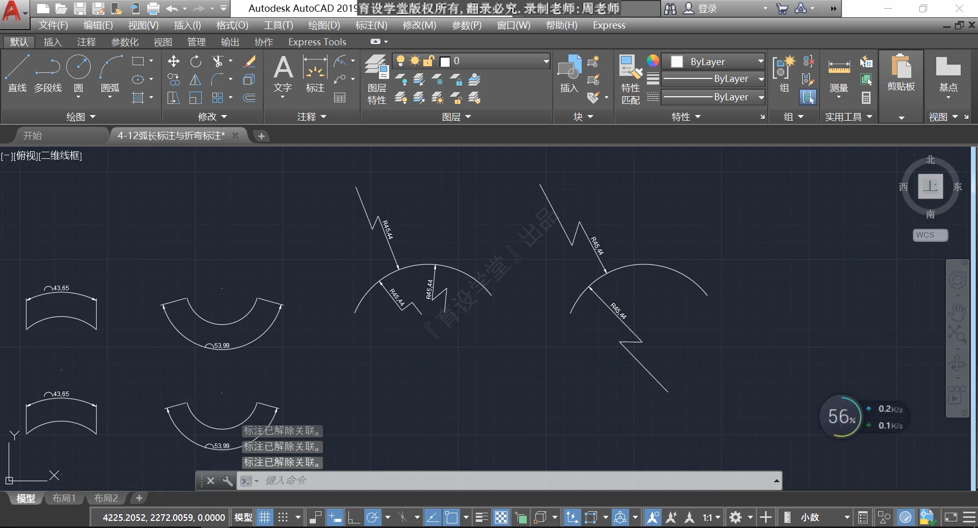Viewport: 978px width, 528px height.
Task: Switch to the Express Tools ribbon tab
Action: pos(317,42)
